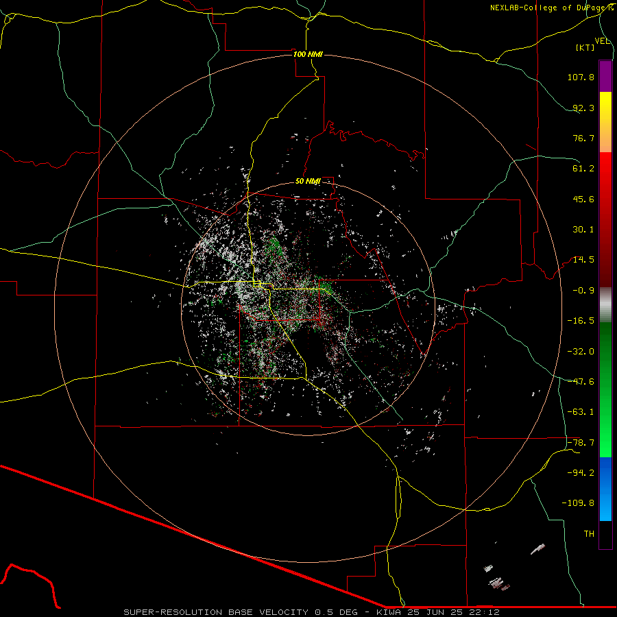The width and height of the screenshot is (617, 617).
Task: Click the -94.2 velocity scale value
Action: [581, 472]
